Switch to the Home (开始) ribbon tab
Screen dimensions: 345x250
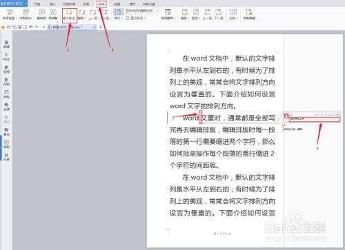tap(37, 4)
